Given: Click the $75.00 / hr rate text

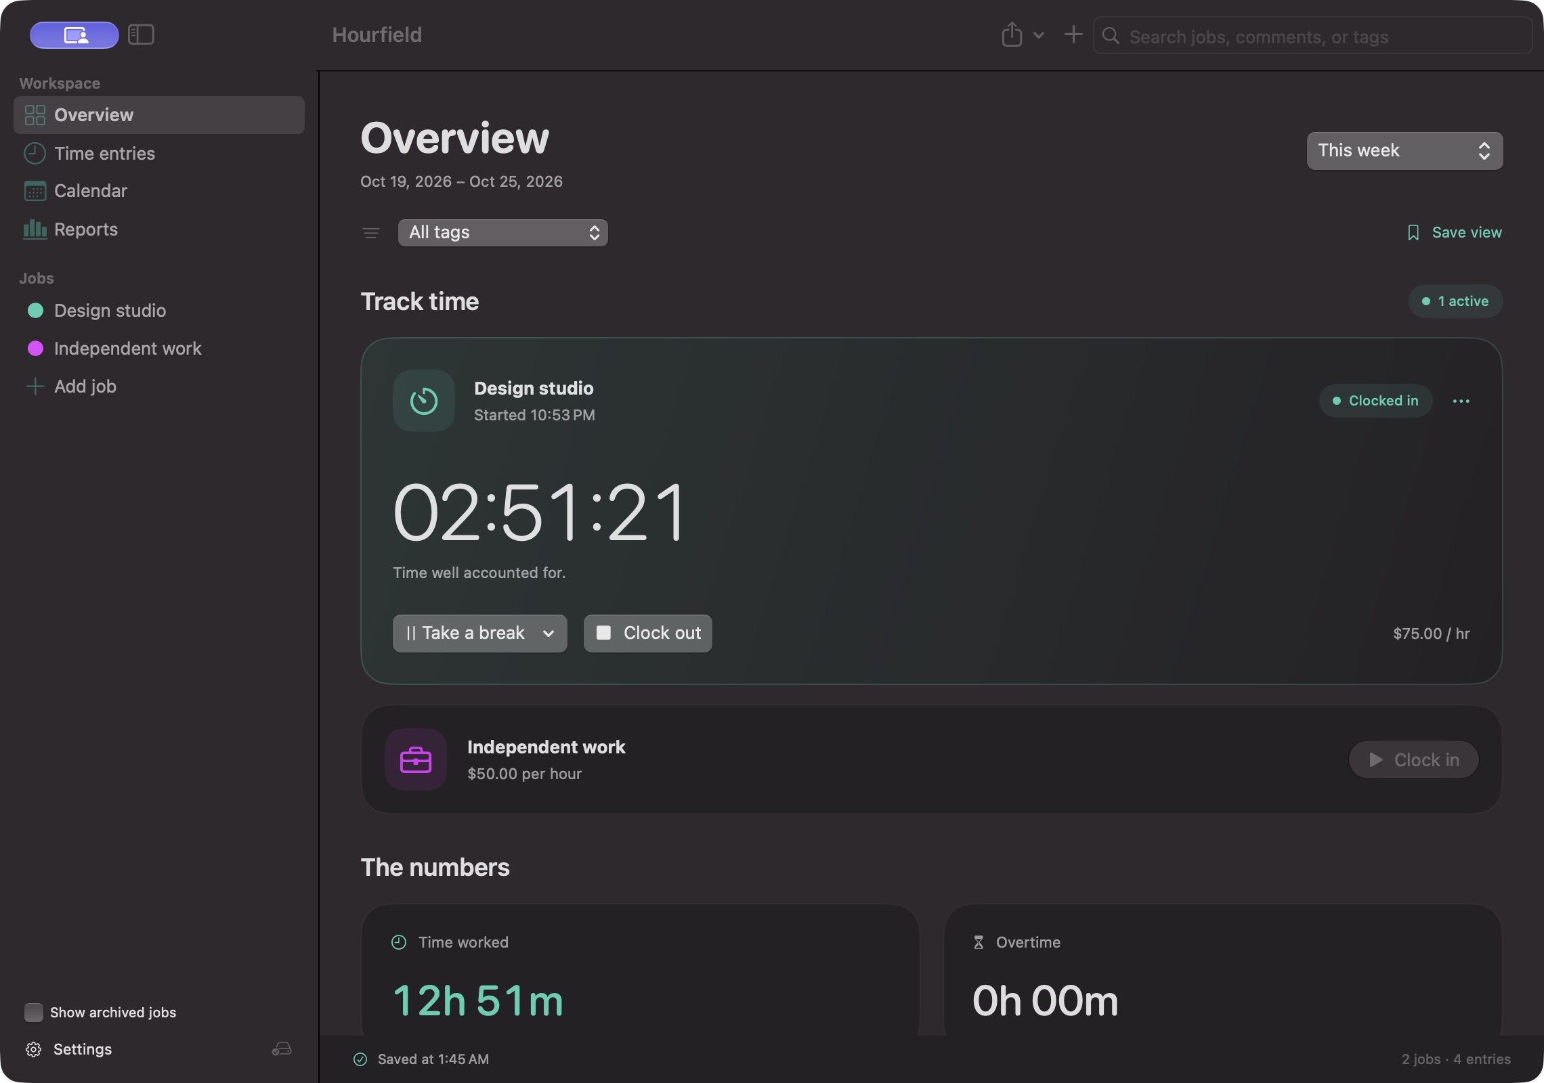Looking at the screenshot, I should point(1431,634).
